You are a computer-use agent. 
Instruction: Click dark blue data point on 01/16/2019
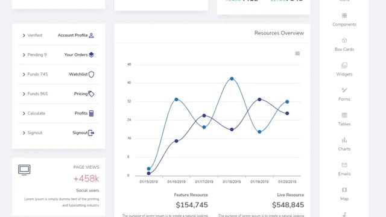point(176,141)
